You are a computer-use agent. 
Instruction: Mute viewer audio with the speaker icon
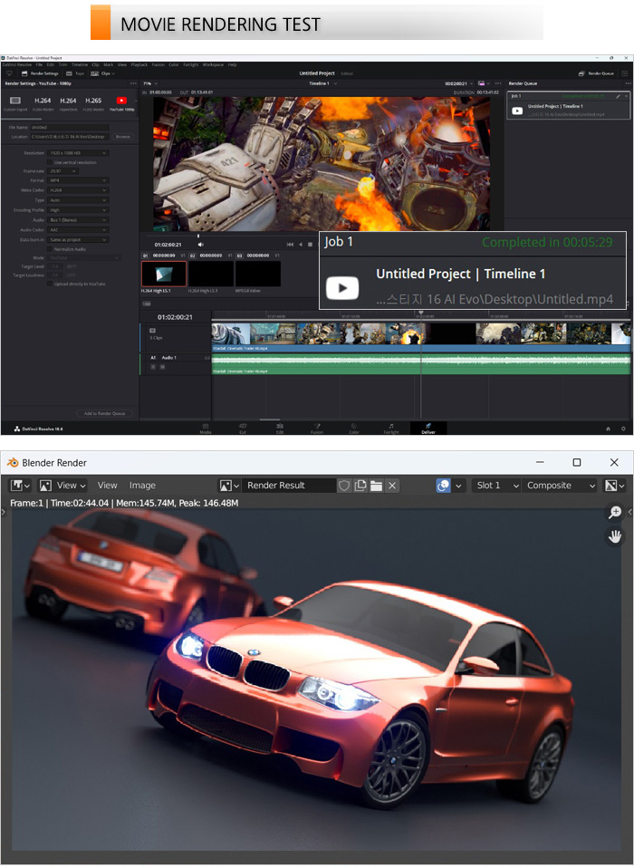click(x=201, y=244)
